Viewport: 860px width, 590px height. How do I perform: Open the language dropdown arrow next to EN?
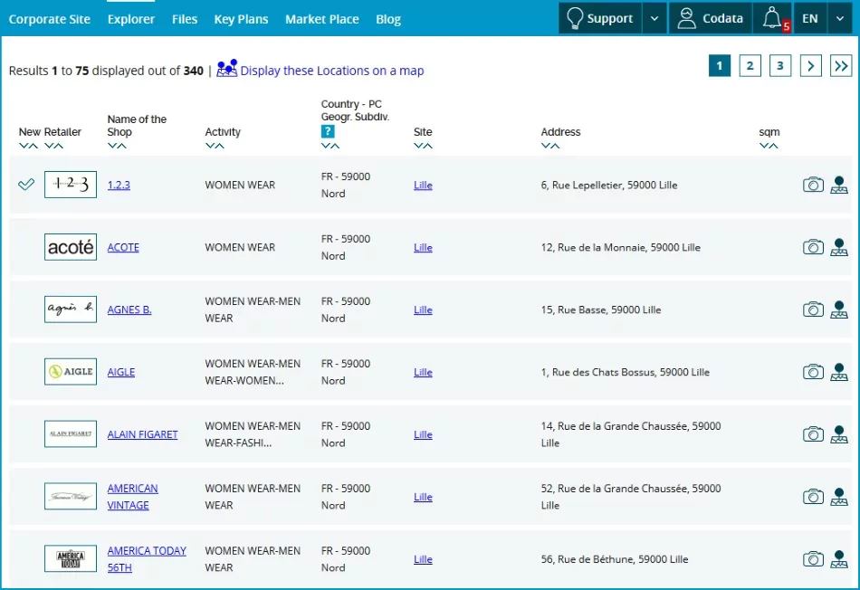point(840,19)
